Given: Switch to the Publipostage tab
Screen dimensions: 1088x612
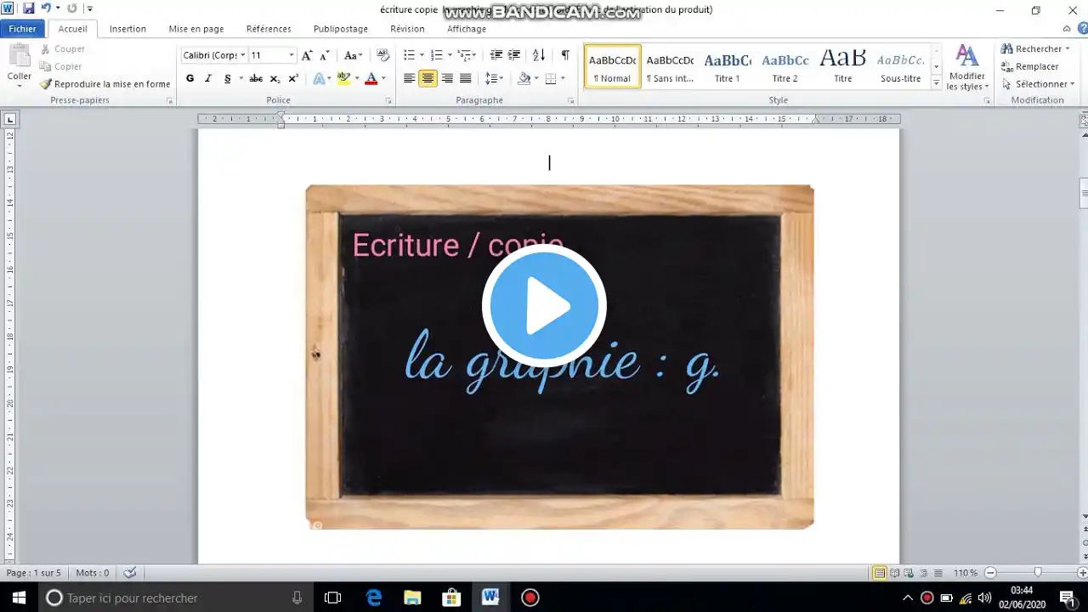Looking at the screenshot, I should click(341, 29).
